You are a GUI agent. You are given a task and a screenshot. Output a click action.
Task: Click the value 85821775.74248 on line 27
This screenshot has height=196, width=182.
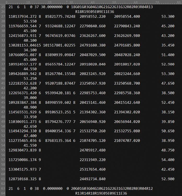(x=60, y=16)
